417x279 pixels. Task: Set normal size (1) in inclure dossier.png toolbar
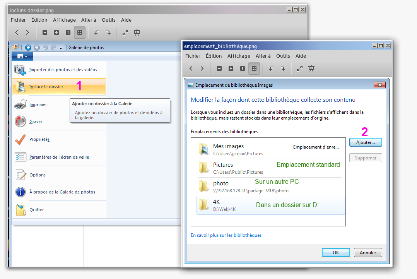pyautogui.click(x=68, y=33)
